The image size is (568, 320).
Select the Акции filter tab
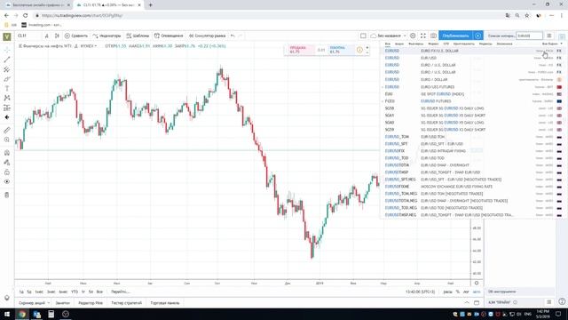click(399, 44)
